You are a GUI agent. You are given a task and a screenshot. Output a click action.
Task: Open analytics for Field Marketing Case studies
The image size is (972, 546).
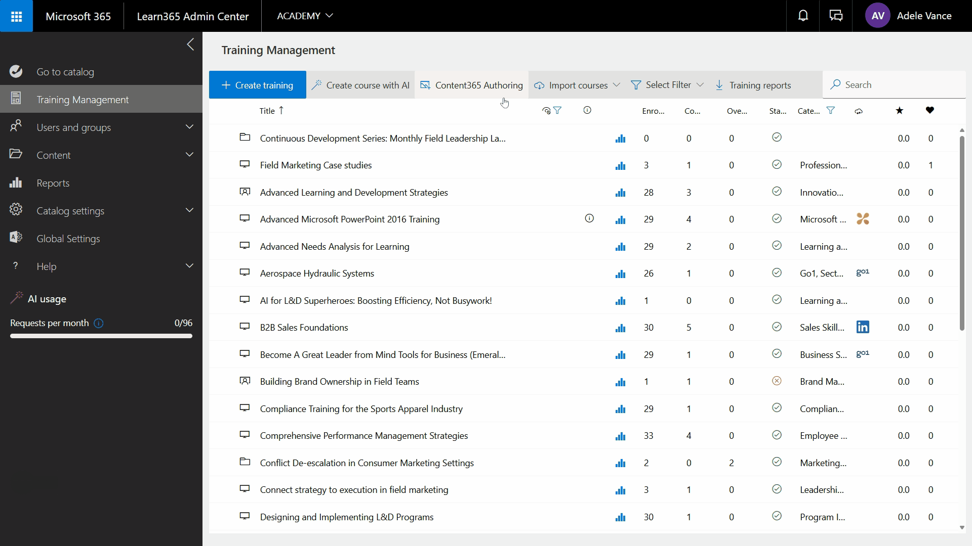click(x=620, y=165)
